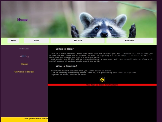Screen dimensions: 162x122
Task: Click the raccoon header banner image
Action: pyautogui.click(x=79, y=19)
